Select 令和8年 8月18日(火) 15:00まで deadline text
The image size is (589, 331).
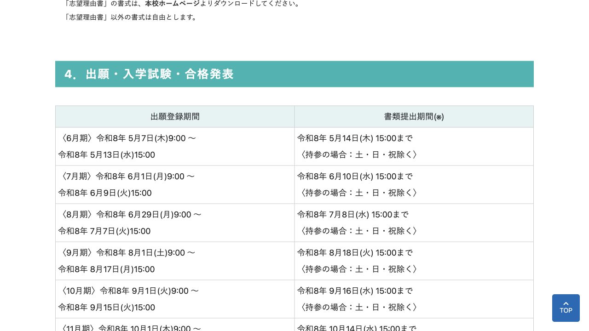[355, 253]
